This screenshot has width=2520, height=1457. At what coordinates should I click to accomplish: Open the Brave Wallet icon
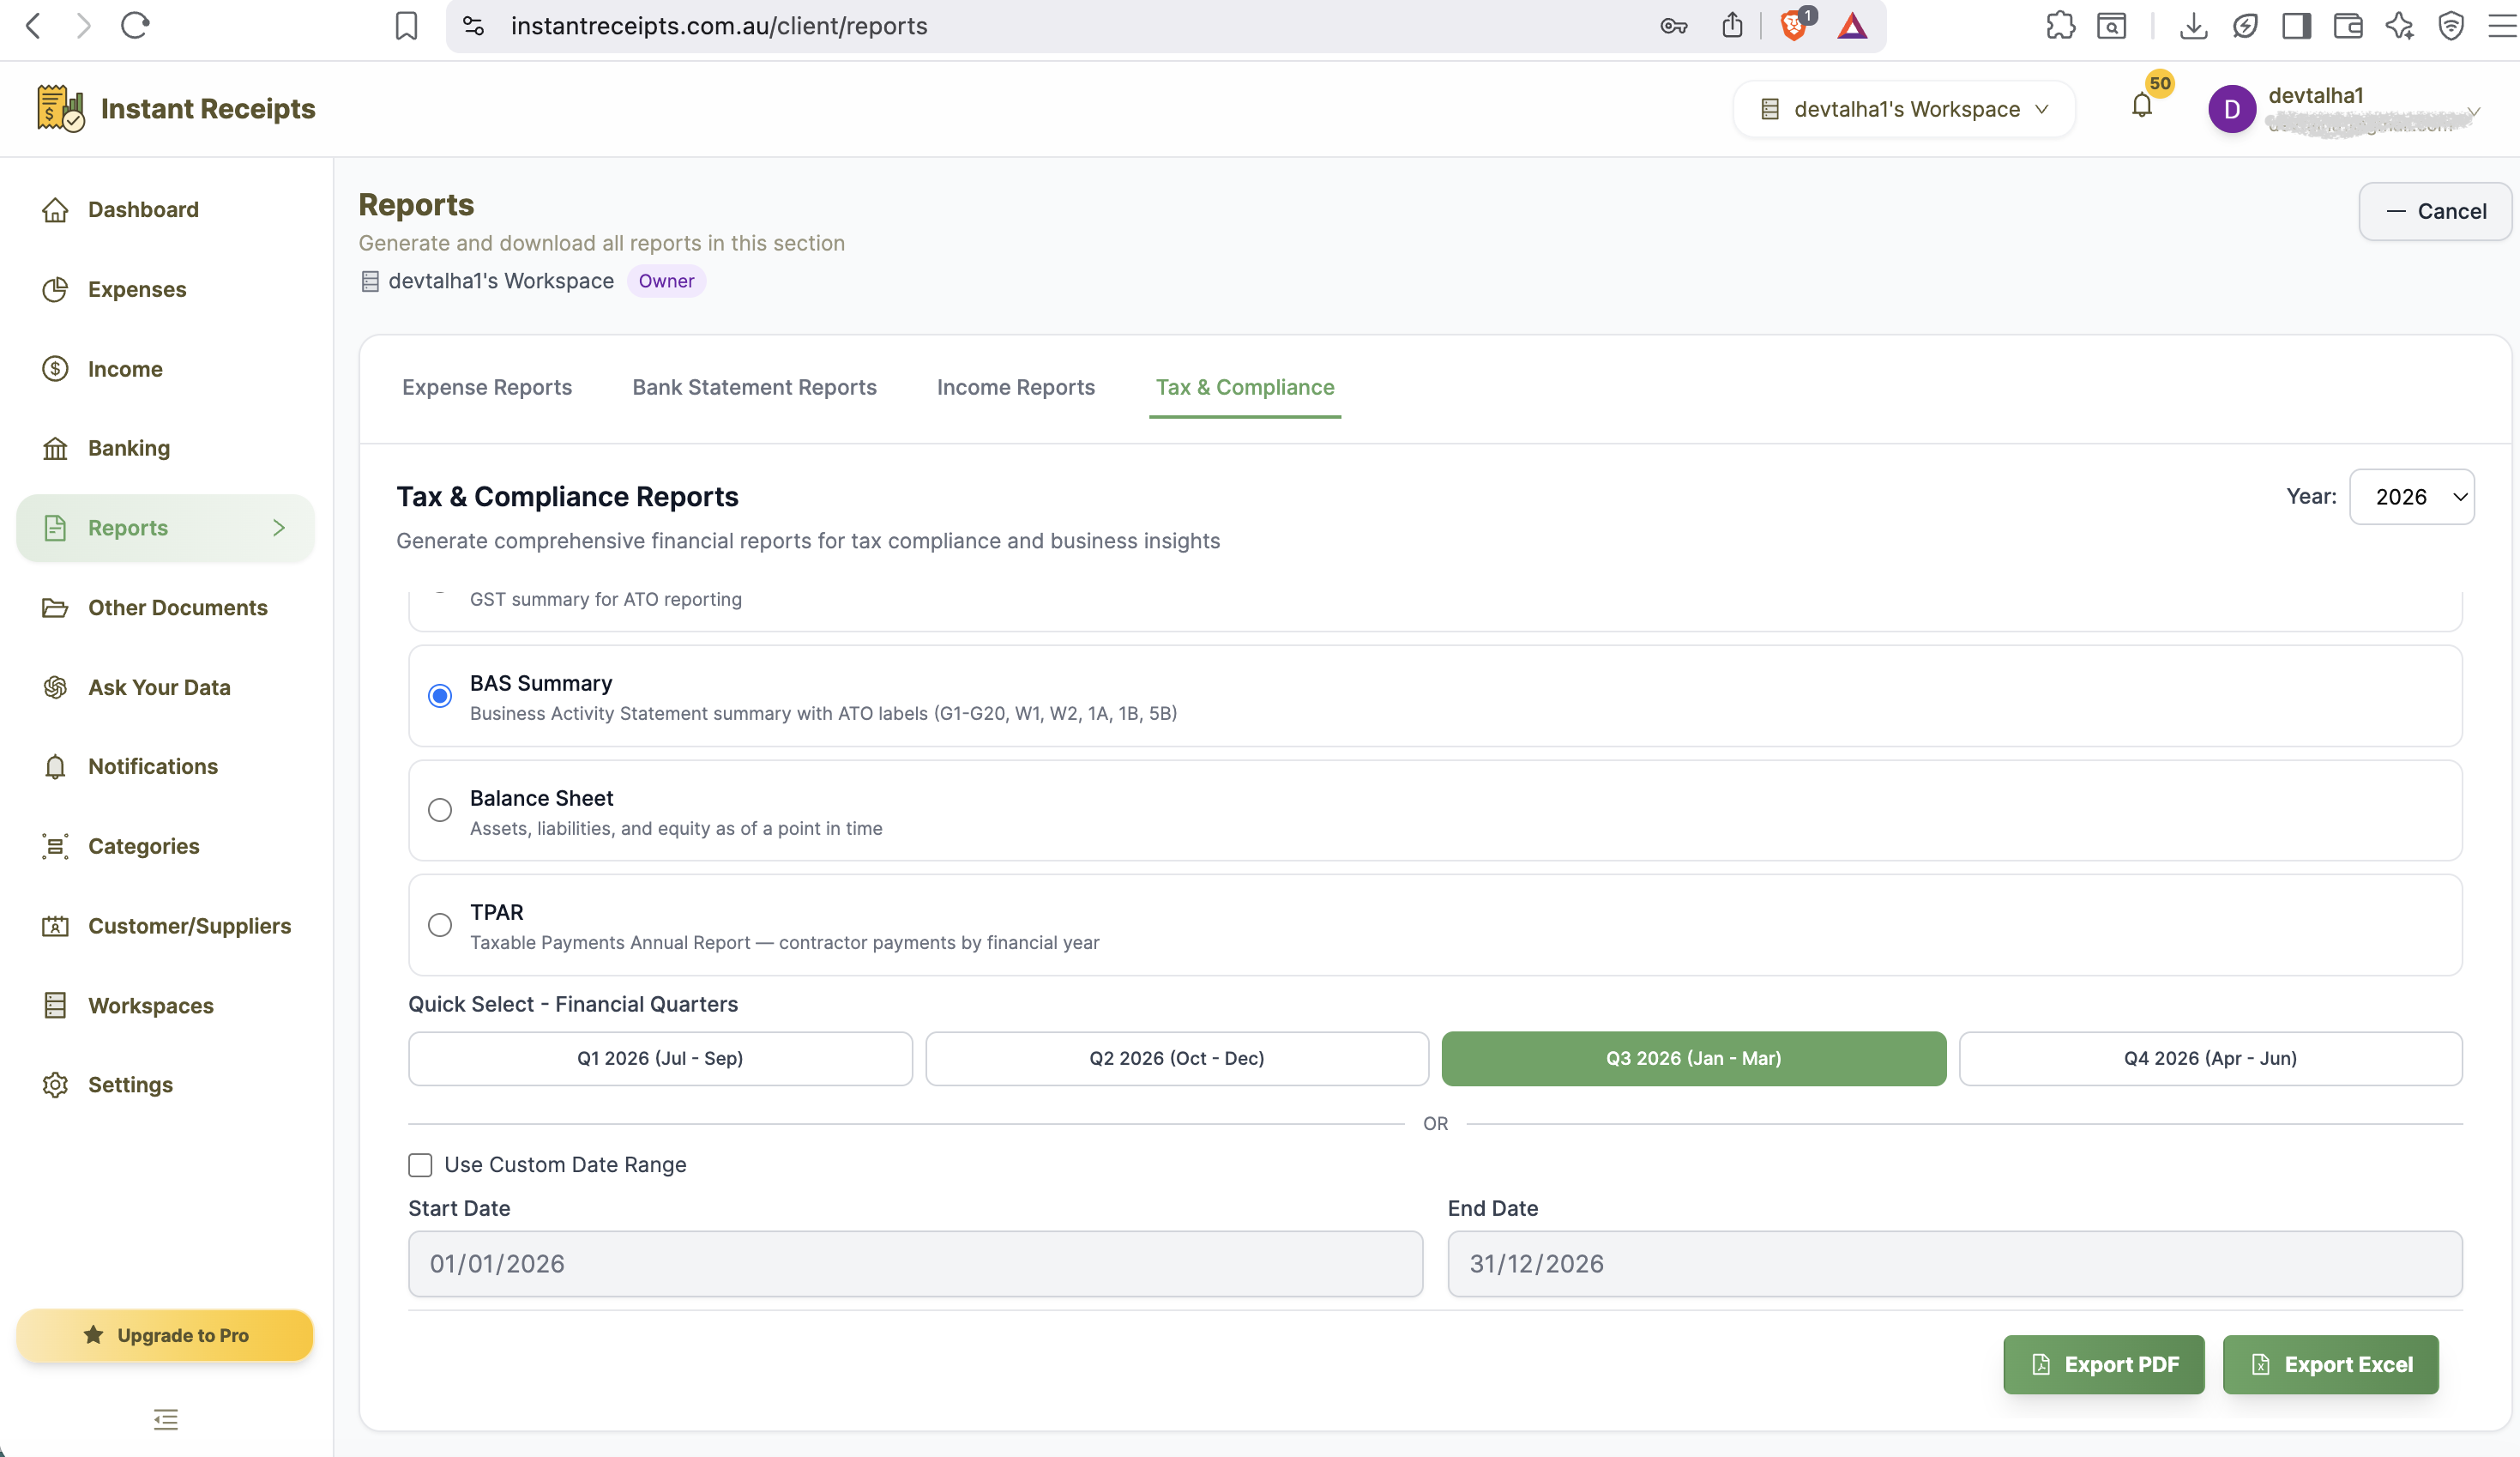pos(2348,26)
